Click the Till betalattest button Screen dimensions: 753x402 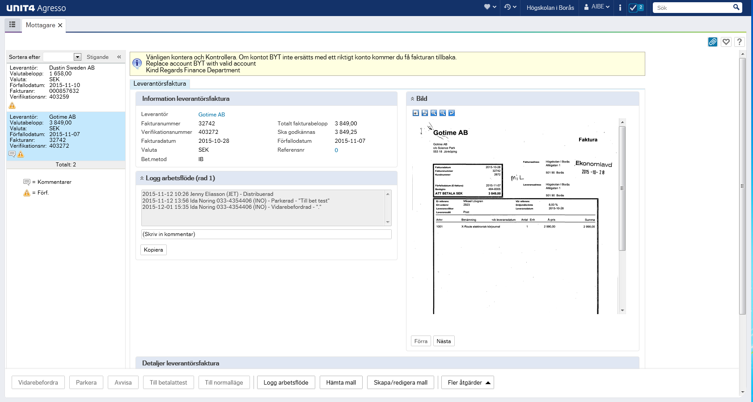168,382
